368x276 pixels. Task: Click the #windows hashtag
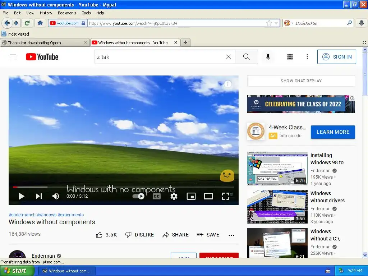[46, 215]
